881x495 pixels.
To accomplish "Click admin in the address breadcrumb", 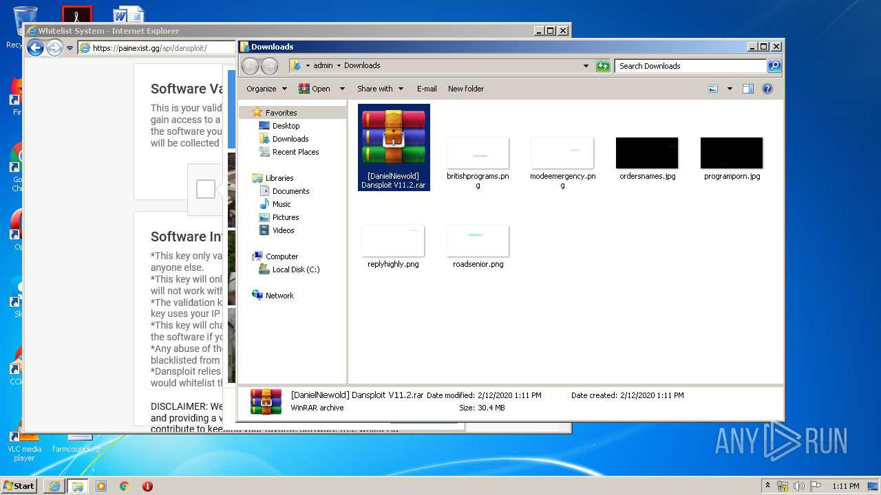I will pos(323,66).
